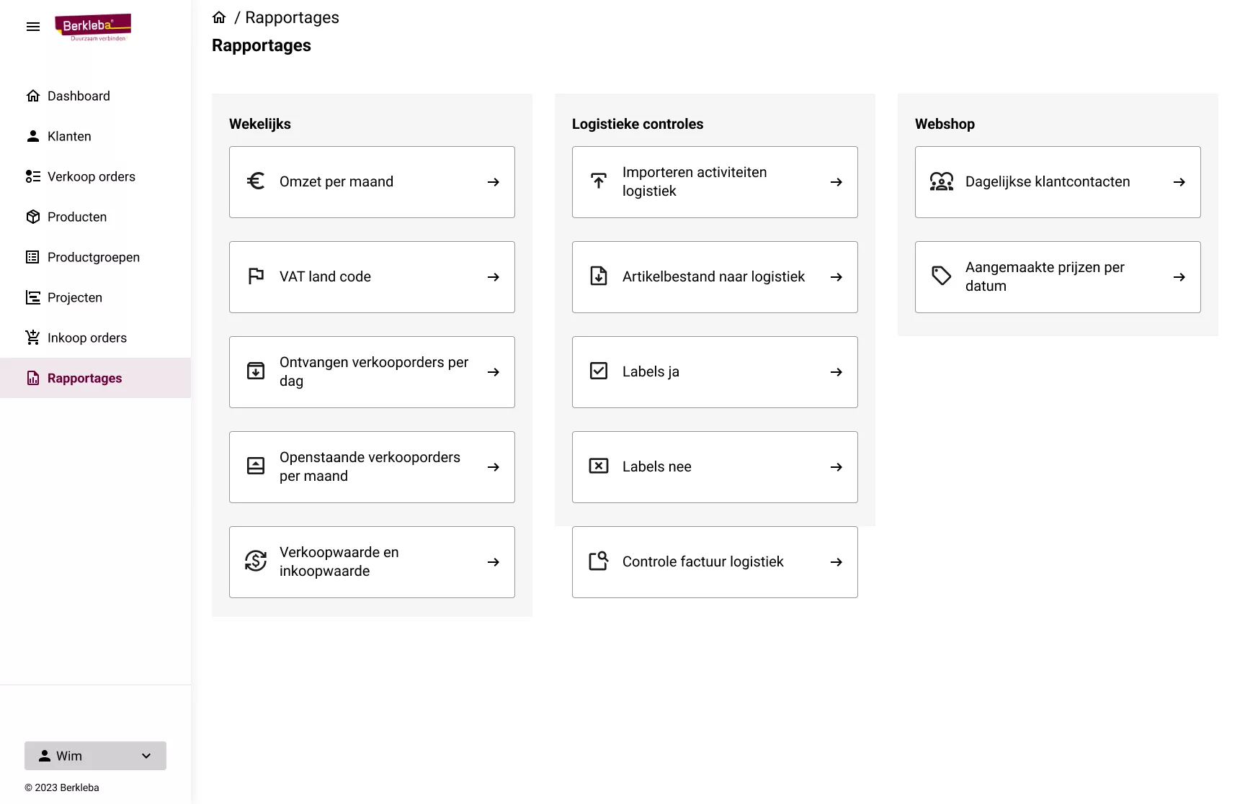Open the hamburger menu icon
1245x804 pixels.
point(33,27)
